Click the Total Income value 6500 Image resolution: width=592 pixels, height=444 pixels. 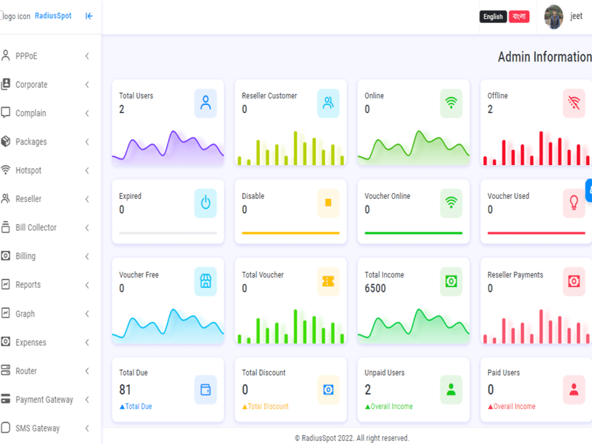[x=375, y=288]
